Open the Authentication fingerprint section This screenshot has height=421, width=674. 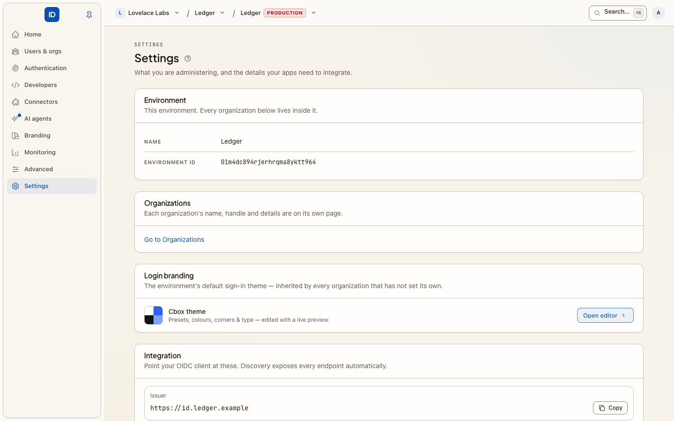[x=52, y=68]
